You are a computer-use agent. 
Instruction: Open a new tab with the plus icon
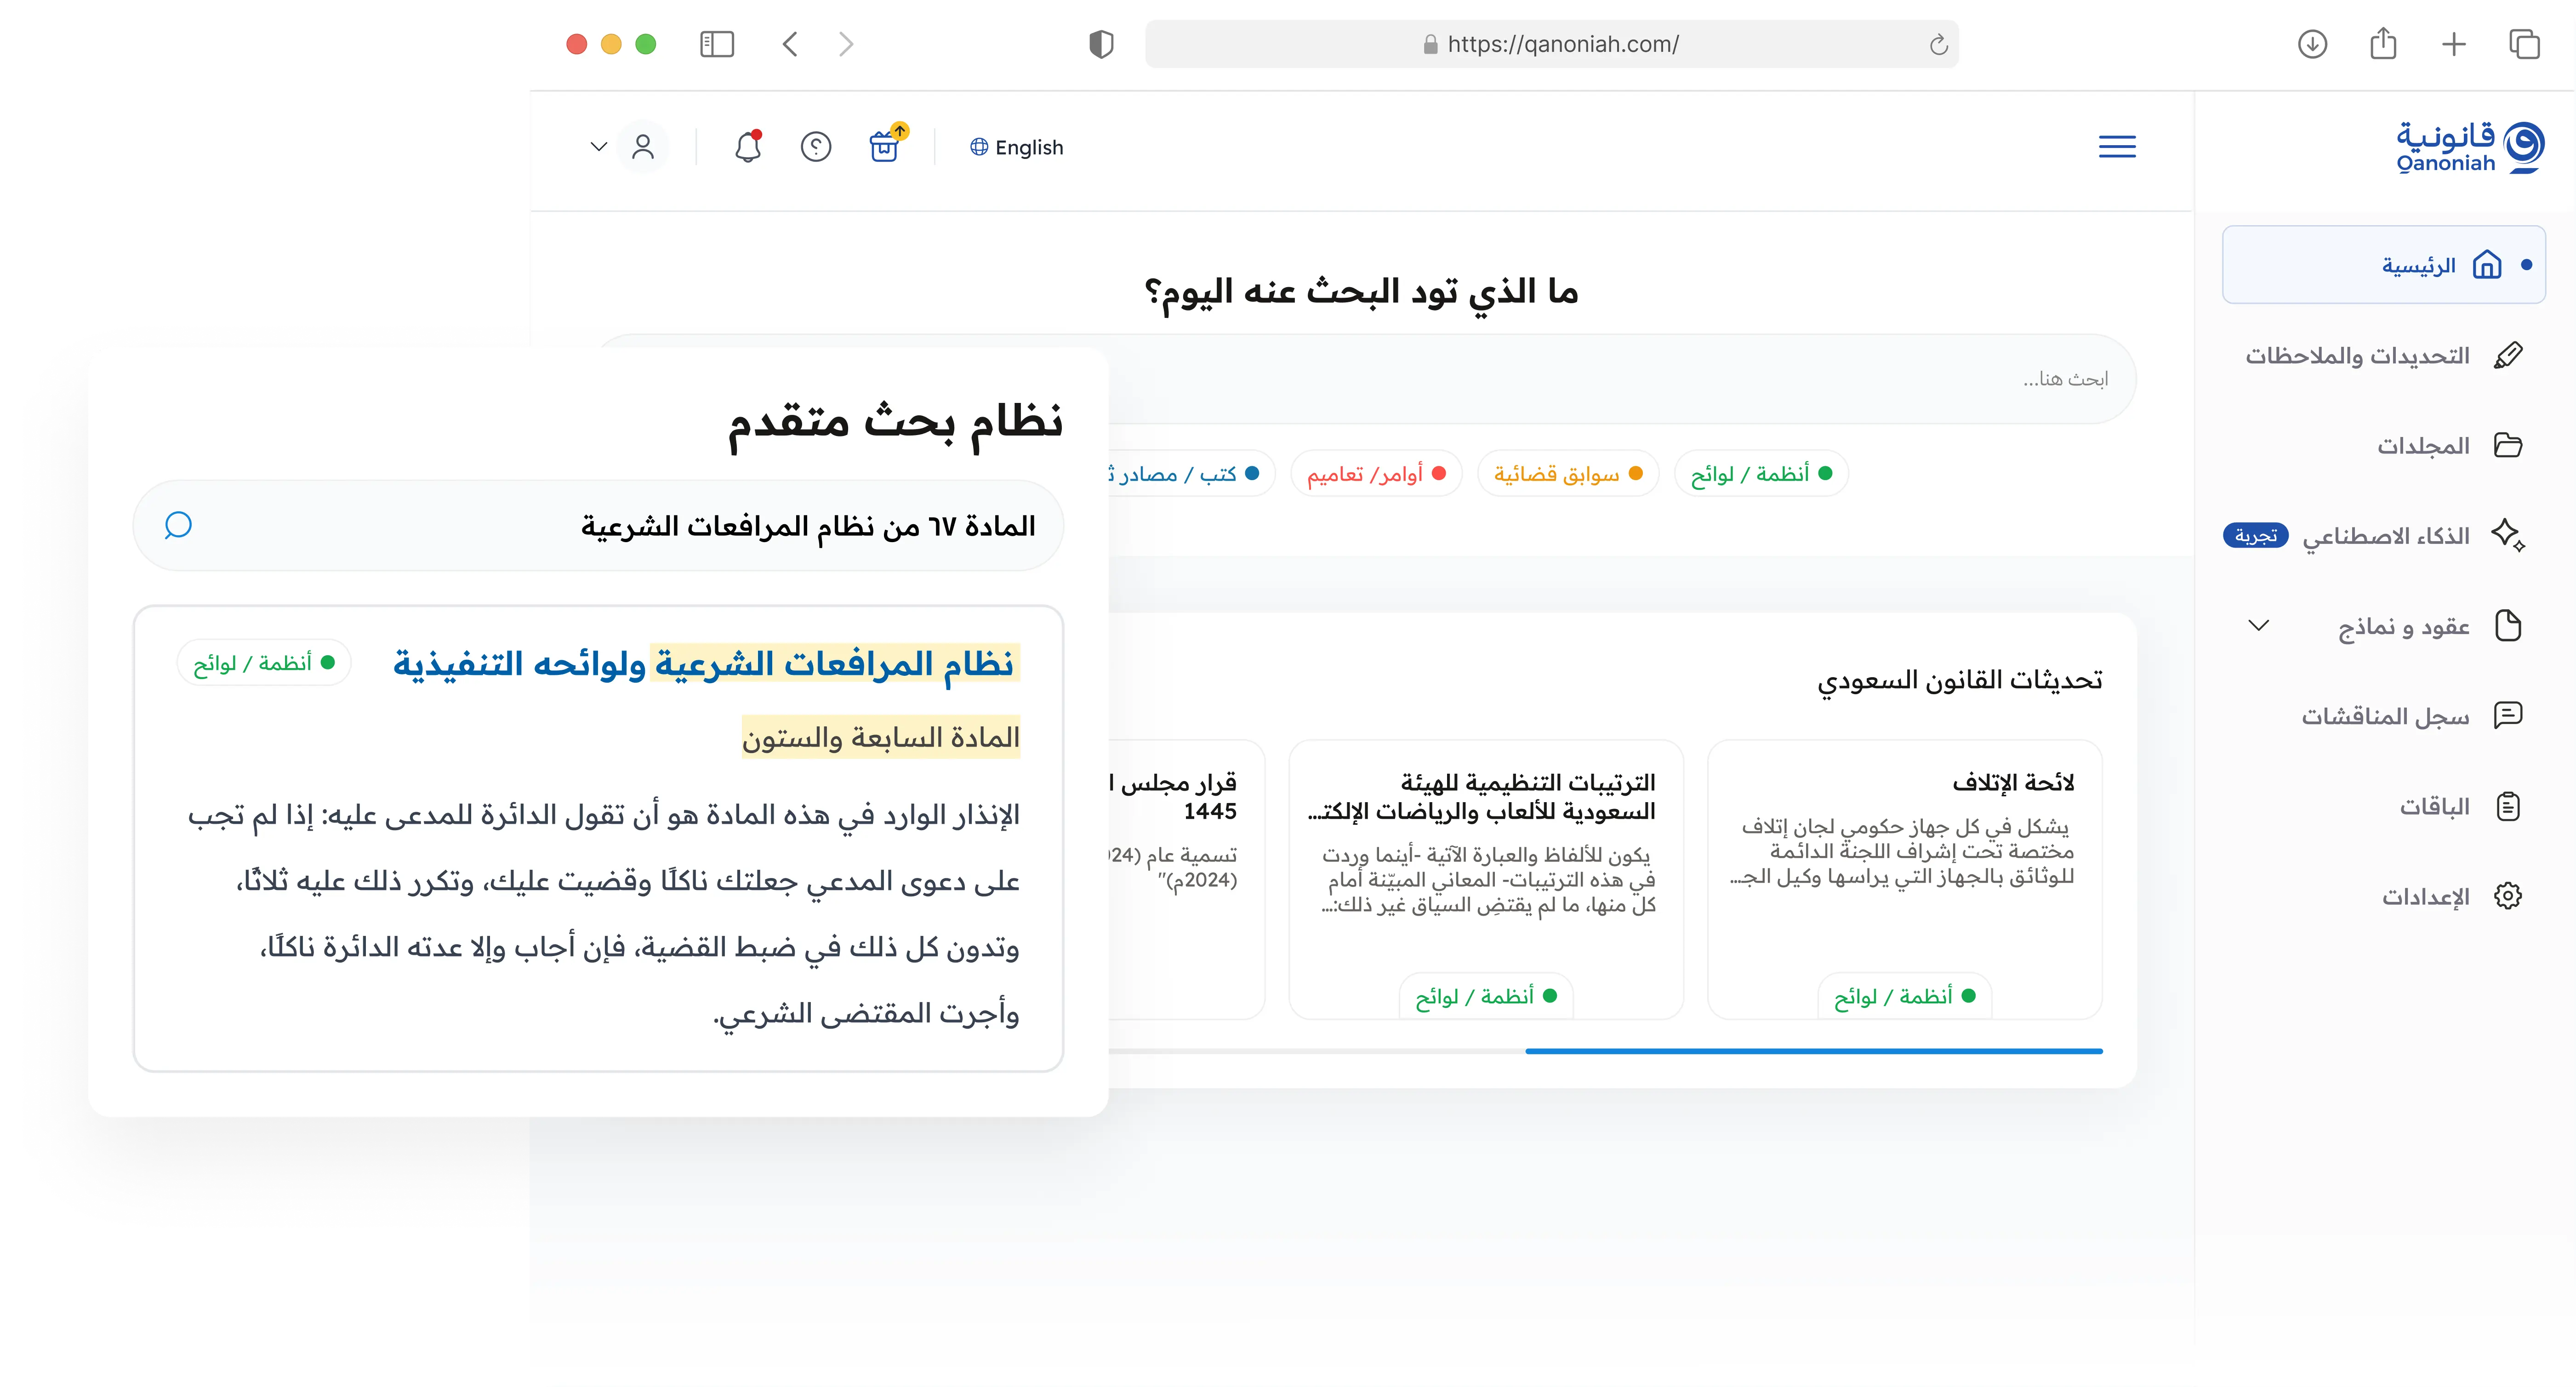[x=2453, y=44]
